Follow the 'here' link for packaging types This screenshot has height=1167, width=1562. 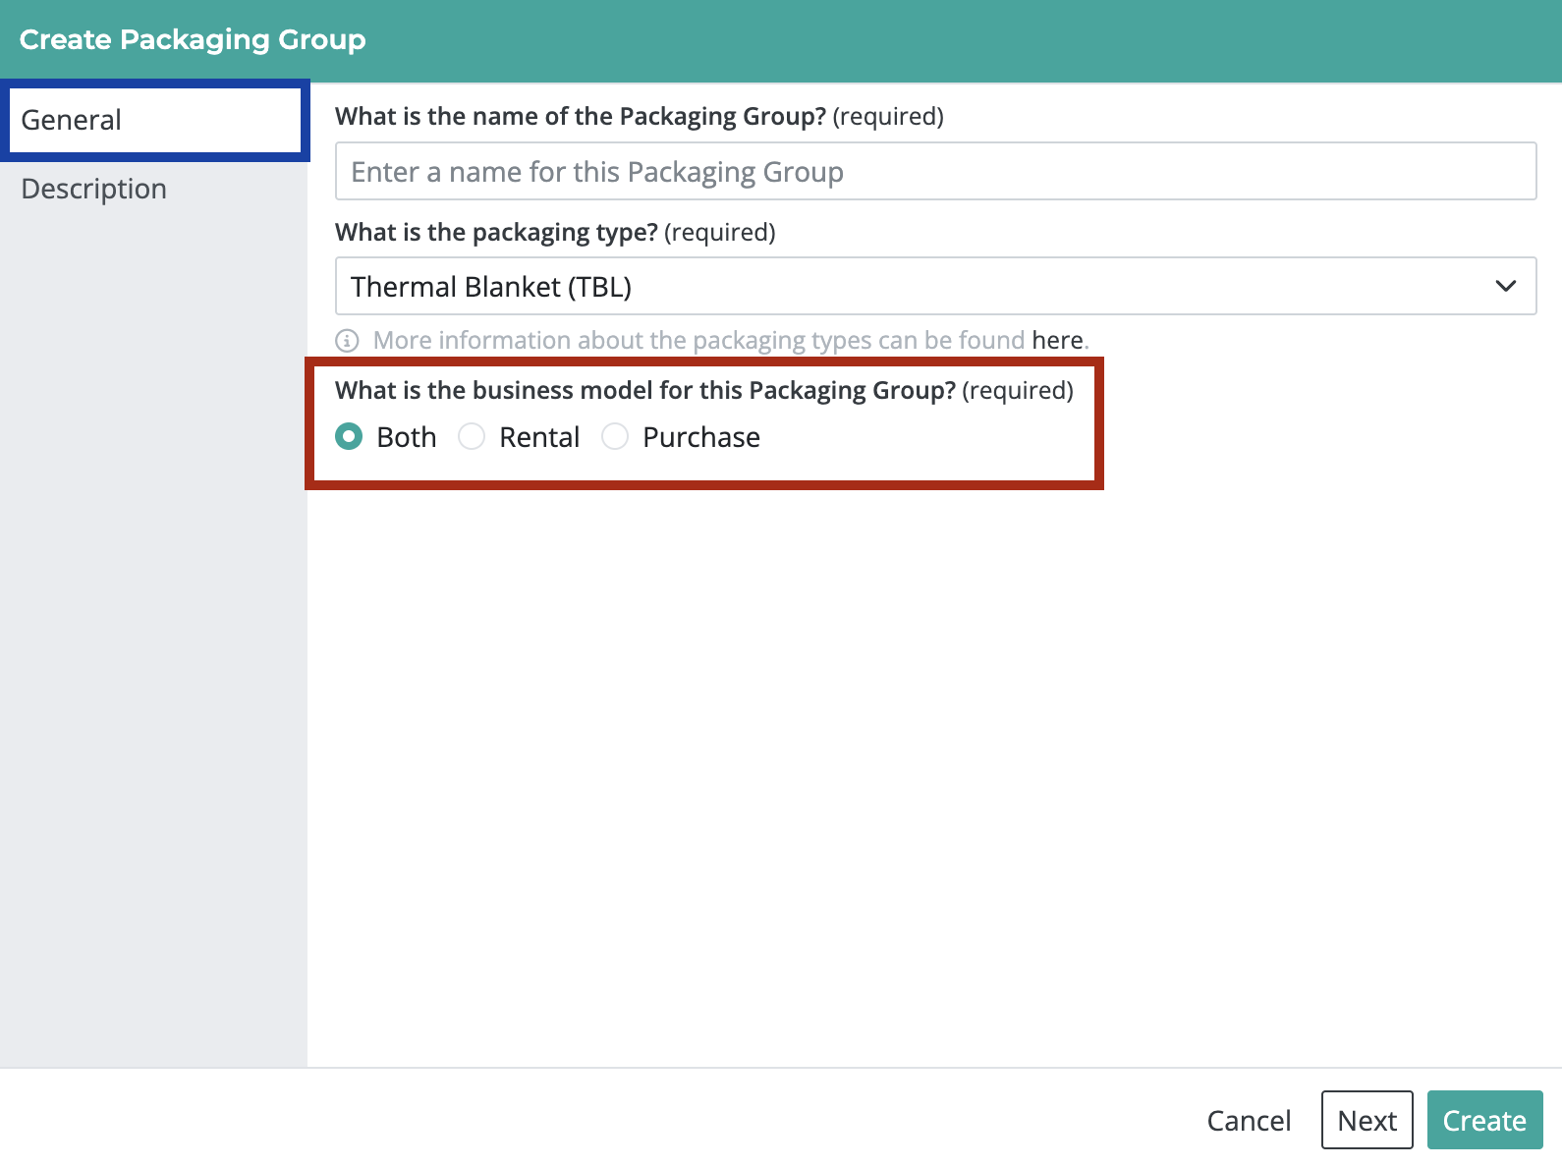tap(1057, 340)
